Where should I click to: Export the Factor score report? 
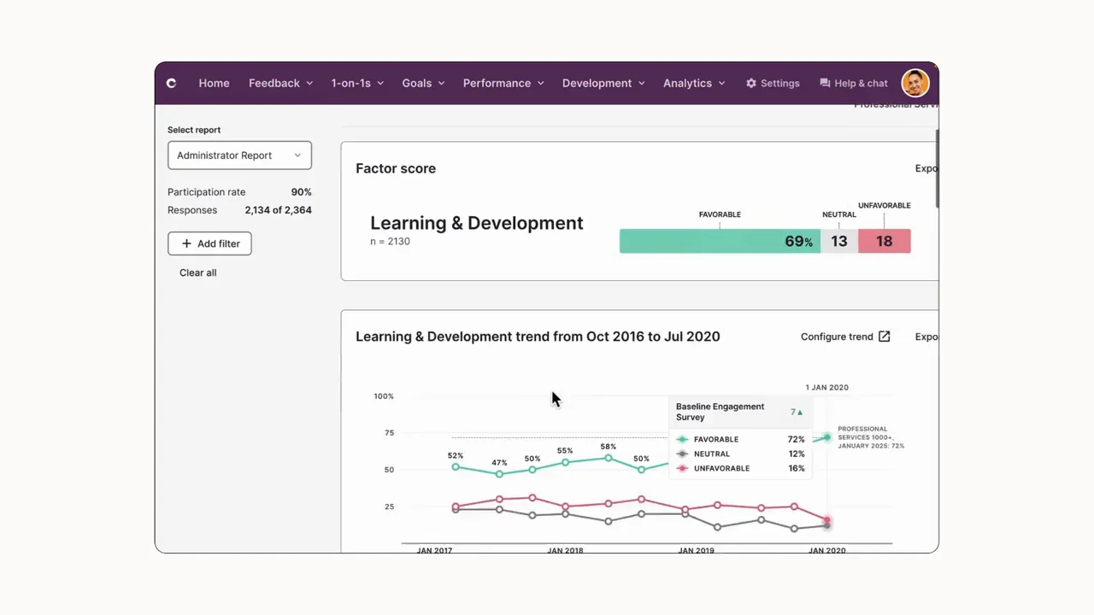click(x=926, y=168)
